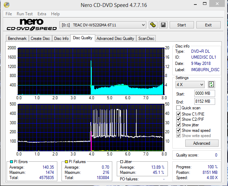Viewport: 228px width, 186px height.
Task: Click the white Jitter legend swatch
Action: (122, 162)
